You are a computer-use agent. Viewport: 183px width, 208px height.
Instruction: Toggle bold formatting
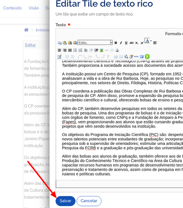[x=116, y=43]
